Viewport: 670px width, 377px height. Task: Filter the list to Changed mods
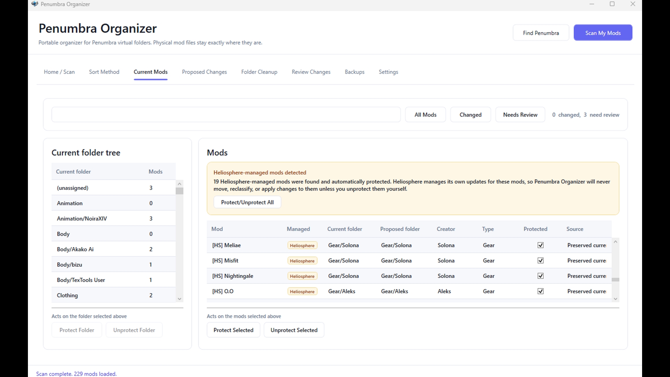point(470,115)
